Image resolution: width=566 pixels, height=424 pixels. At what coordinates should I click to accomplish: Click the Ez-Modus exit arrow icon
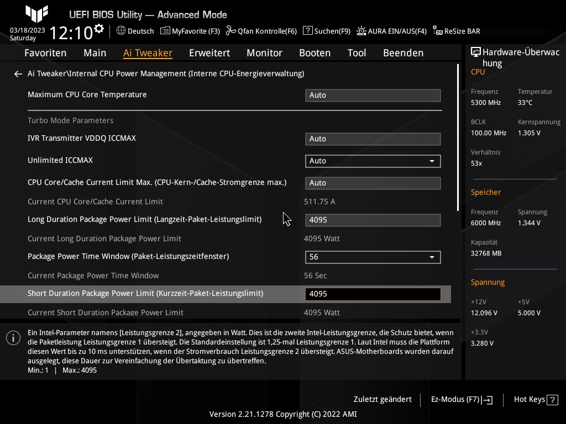point(487,400)
